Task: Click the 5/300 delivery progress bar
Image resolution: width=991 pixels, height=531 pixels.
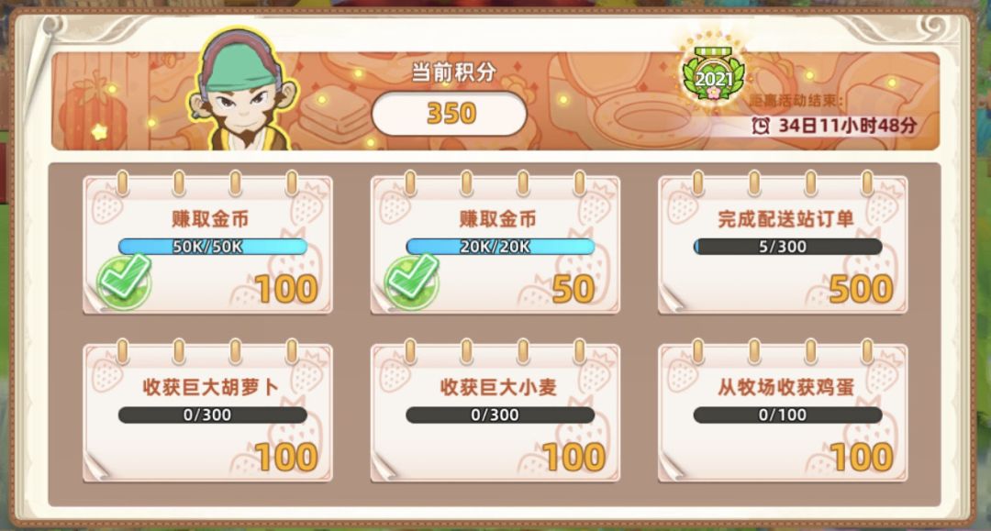Action: (x=787, y=247)
